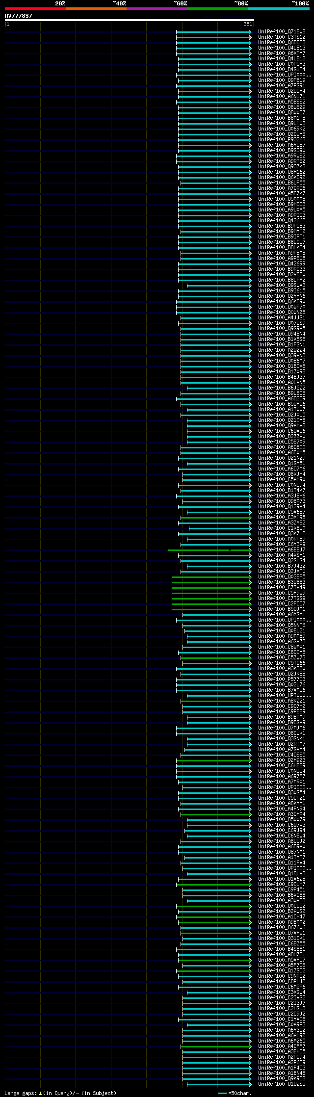Click the cyan ~100% identity legend segment
The image size is (314, 1097).
tap(279, 9)
